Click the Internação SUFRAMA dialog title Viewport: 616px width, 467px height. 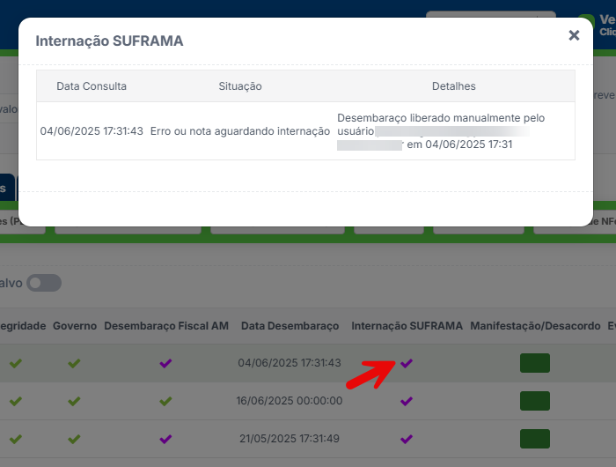(109, 41)
